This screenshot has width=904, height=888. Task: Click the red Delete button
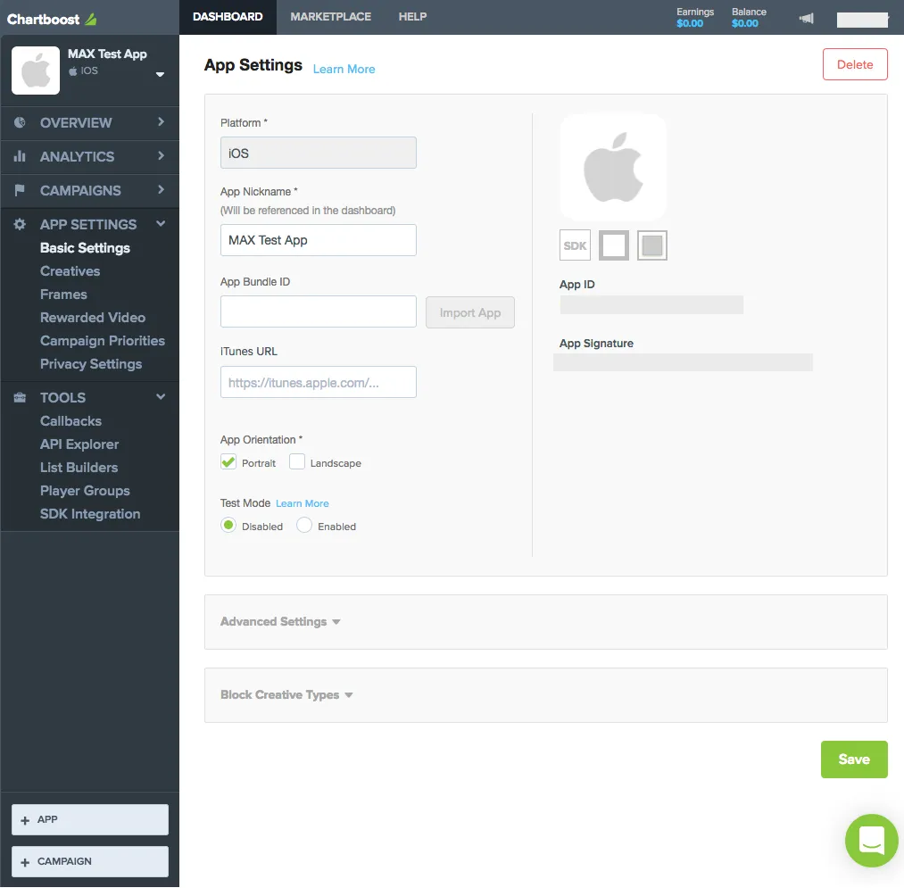[x=854, y=64]
